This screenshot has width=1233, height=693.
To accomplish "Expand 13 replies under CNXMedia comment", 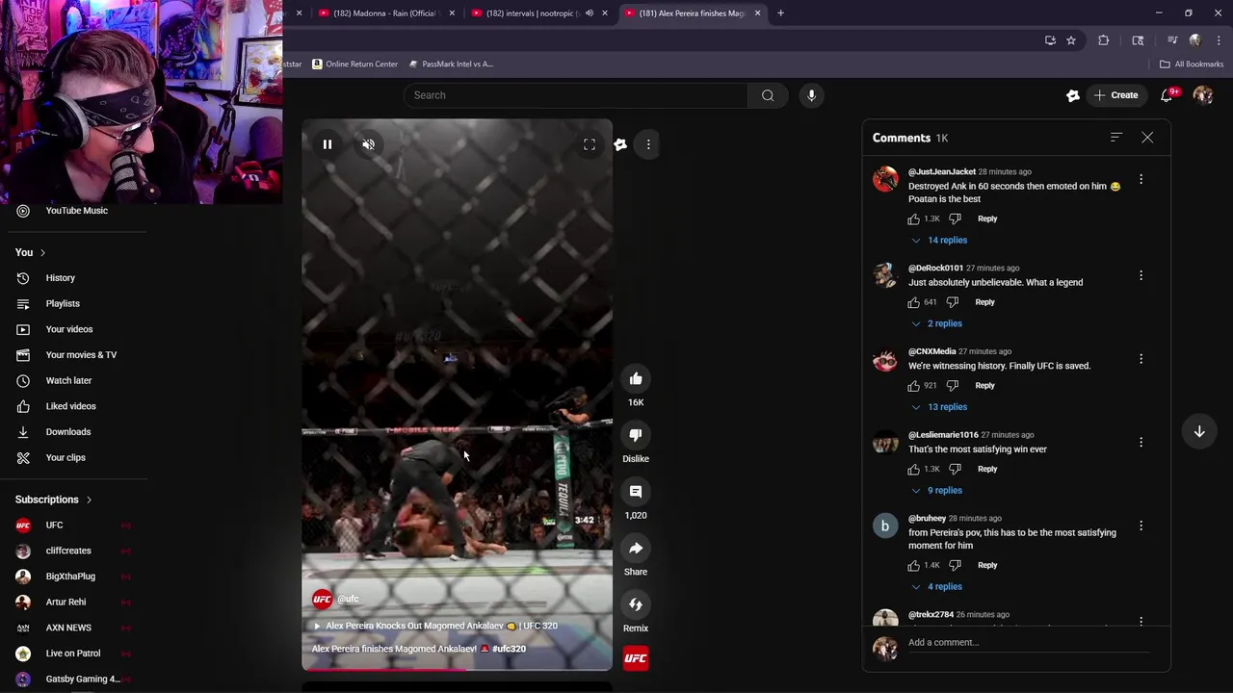I will [x=939, y=407].
